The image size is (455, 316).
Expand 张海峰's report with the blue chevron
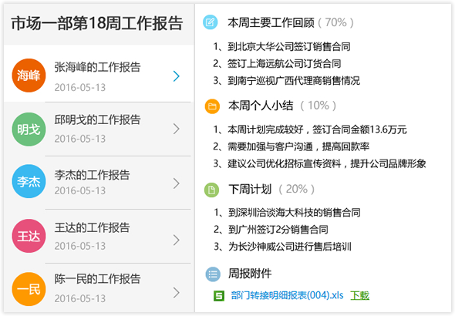[x=176, y=76]
